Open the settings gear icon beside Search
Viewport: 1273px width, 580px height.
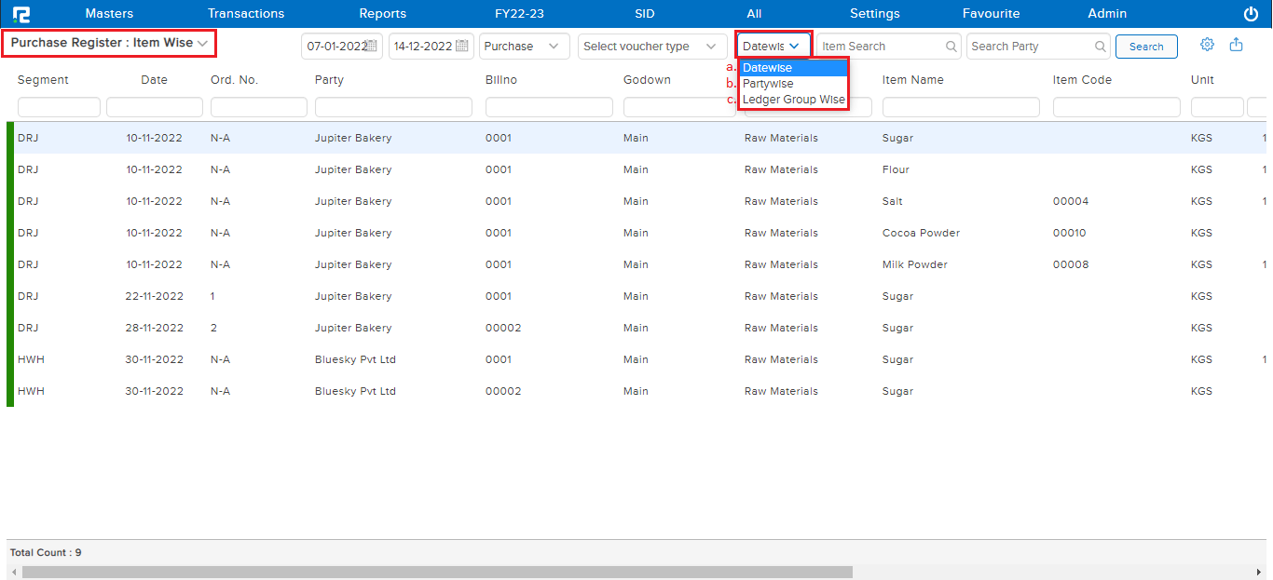tap(1207, 45)
